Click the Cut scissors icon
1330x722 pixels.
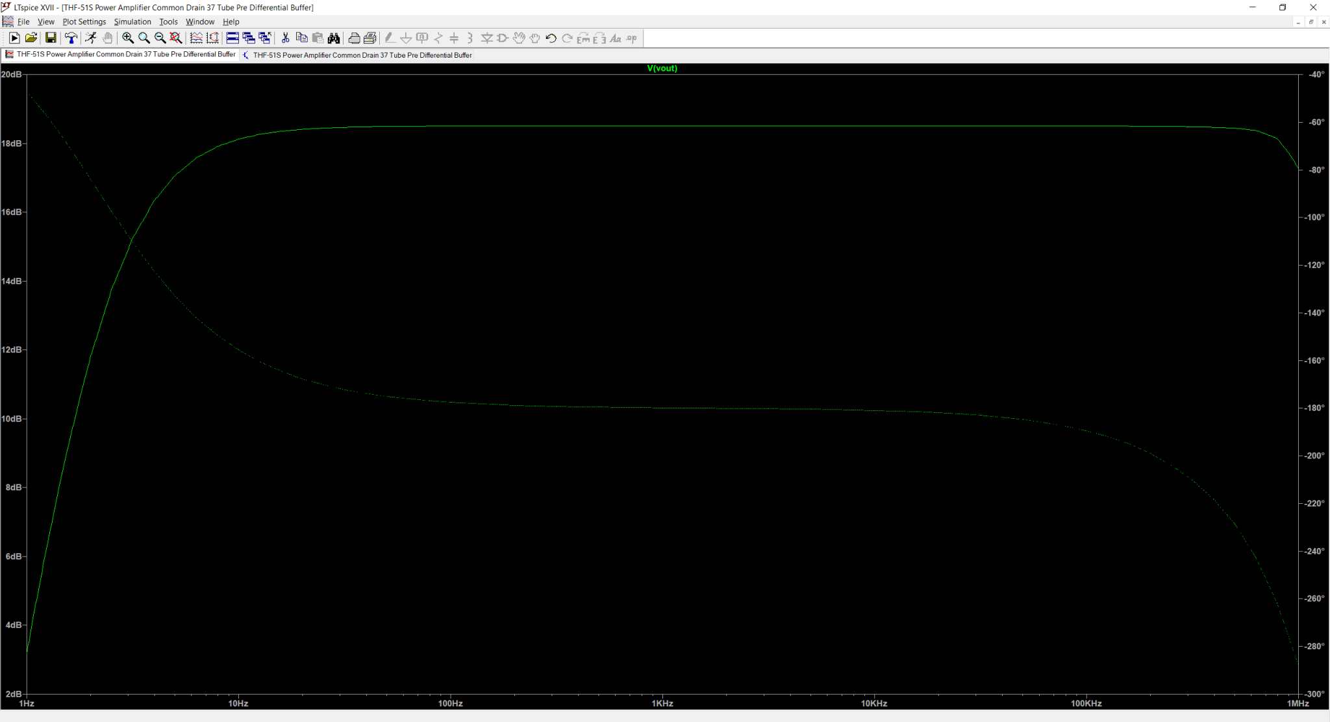pos(285,38)
